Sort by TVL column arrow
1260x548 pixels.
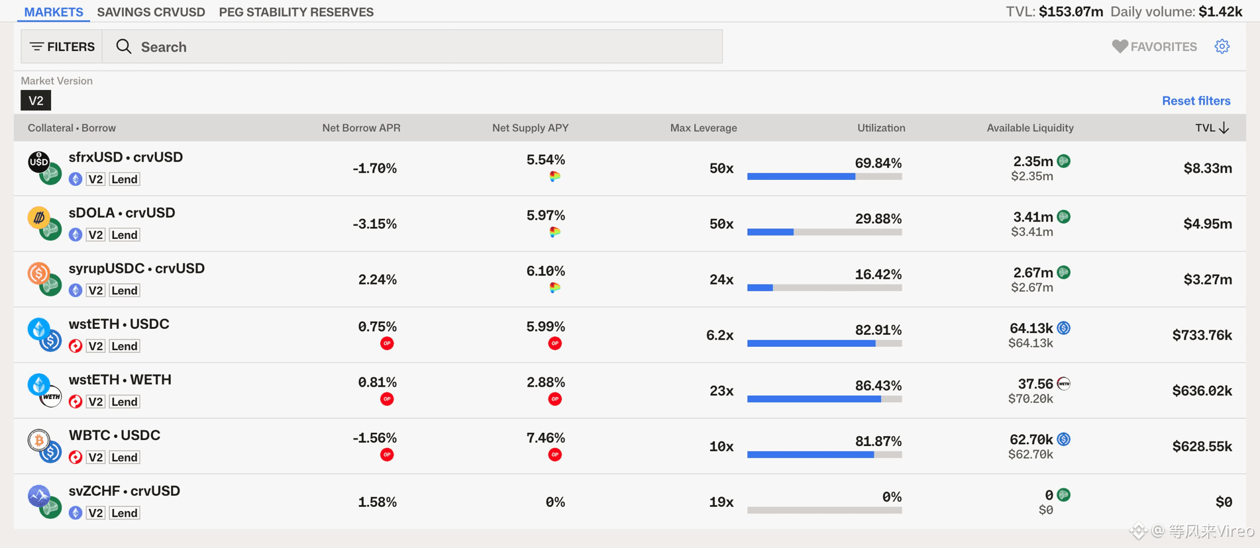click(1223, 128)
